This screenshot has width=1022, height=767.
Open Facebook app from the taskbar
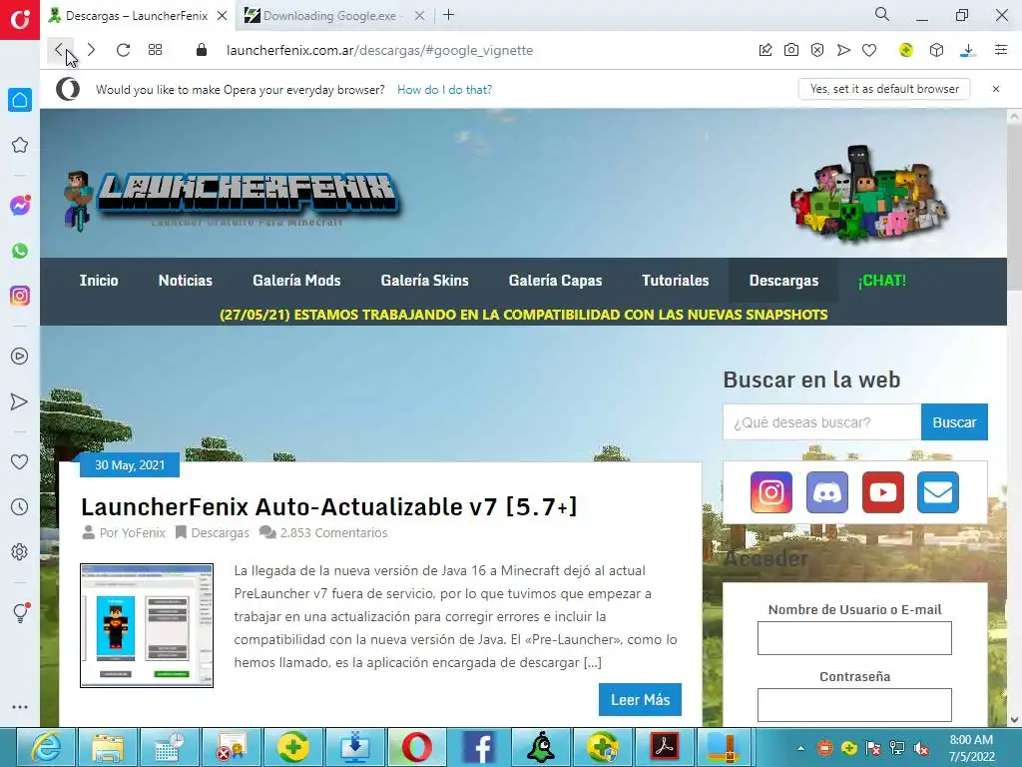click(478, 747)
